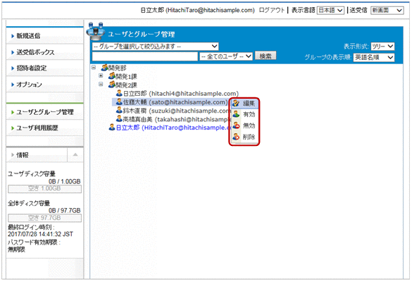Click the ログアウト link
The height and width of the screenshot is (282, 412).
pos(272,11)
